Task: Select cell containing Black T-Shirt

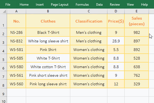Action: click(x=48, y=32)
